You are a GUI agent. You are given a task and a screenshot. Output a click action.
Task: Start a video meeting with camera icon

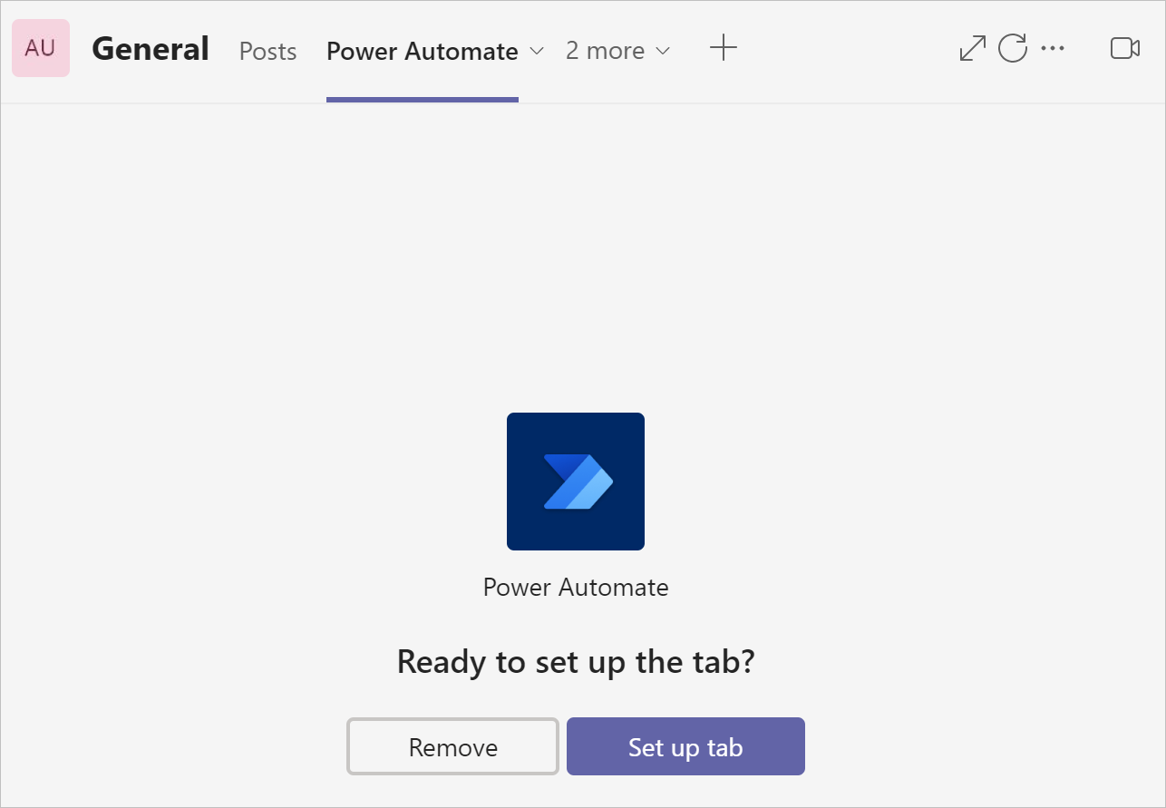(x=1125, y=48)
